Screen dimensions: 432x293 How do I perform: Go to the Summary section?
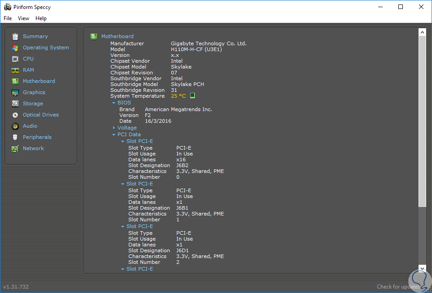coord(35,36)
